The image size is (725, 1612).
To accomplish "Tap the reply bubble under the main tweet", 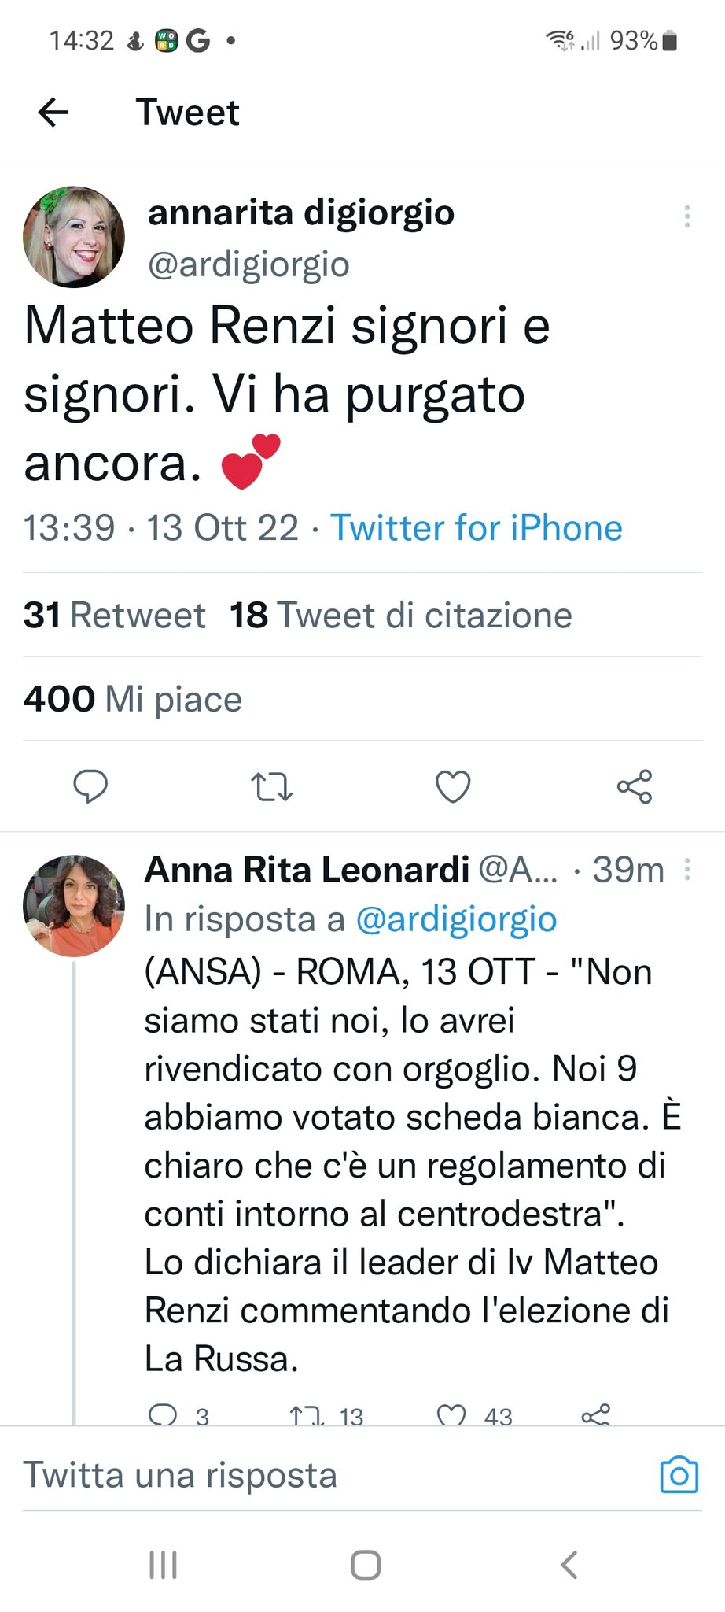I will pos(90,786).
